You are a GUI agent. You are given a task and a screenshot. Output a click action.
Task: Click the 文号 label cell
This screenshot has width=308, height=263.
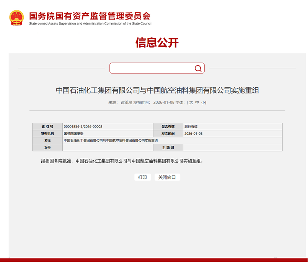(47, 148)
